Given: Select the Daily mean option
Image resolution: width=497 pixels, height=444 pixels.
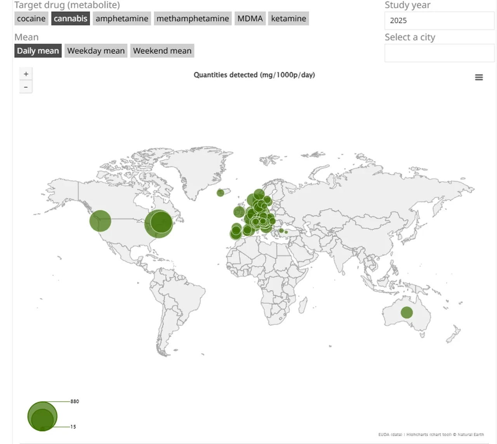Looking at the screenshot, I should pos(38,51).
